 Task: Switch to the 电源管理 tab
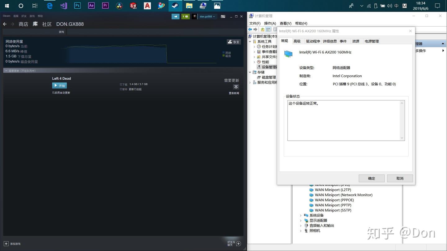pos(372,41)
